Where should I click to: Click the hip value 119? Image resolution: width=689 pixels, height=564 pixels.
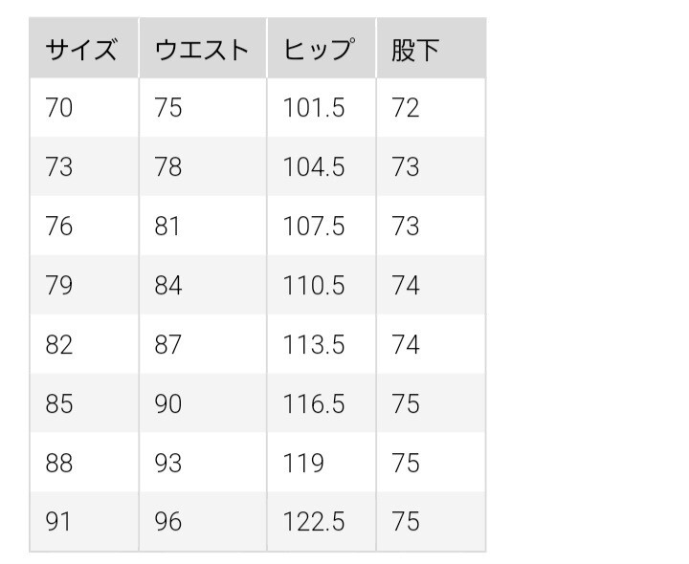(x=303, y=464)
